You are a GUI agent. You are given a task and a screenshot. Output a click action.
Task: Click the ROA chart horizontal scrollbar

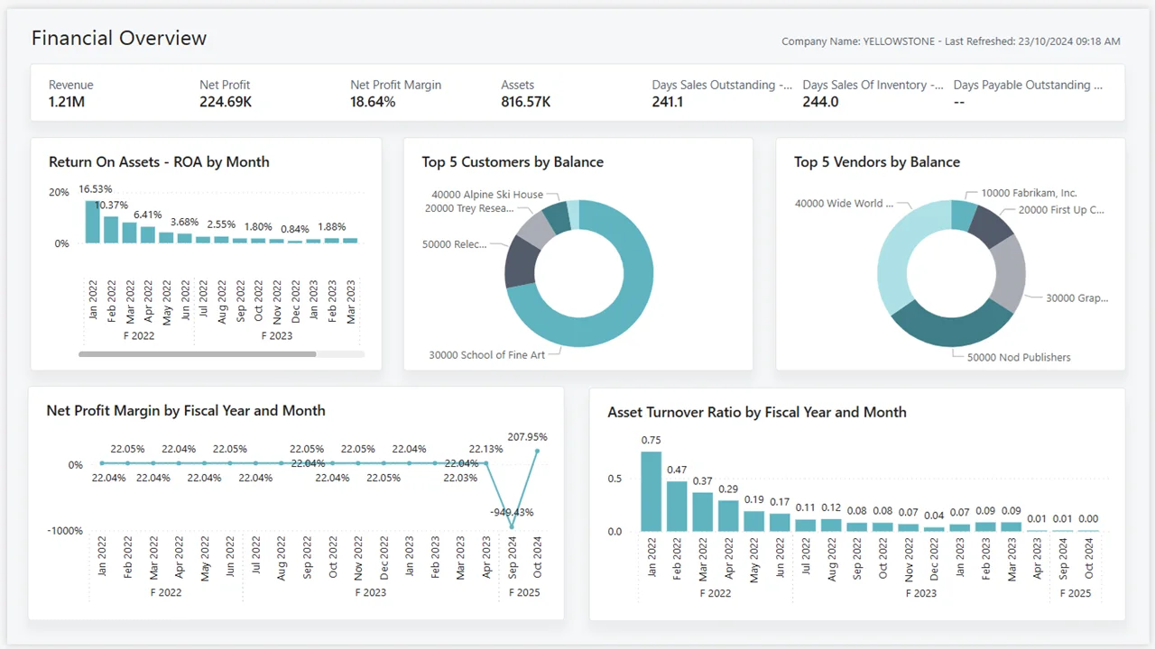coord(197,354)
